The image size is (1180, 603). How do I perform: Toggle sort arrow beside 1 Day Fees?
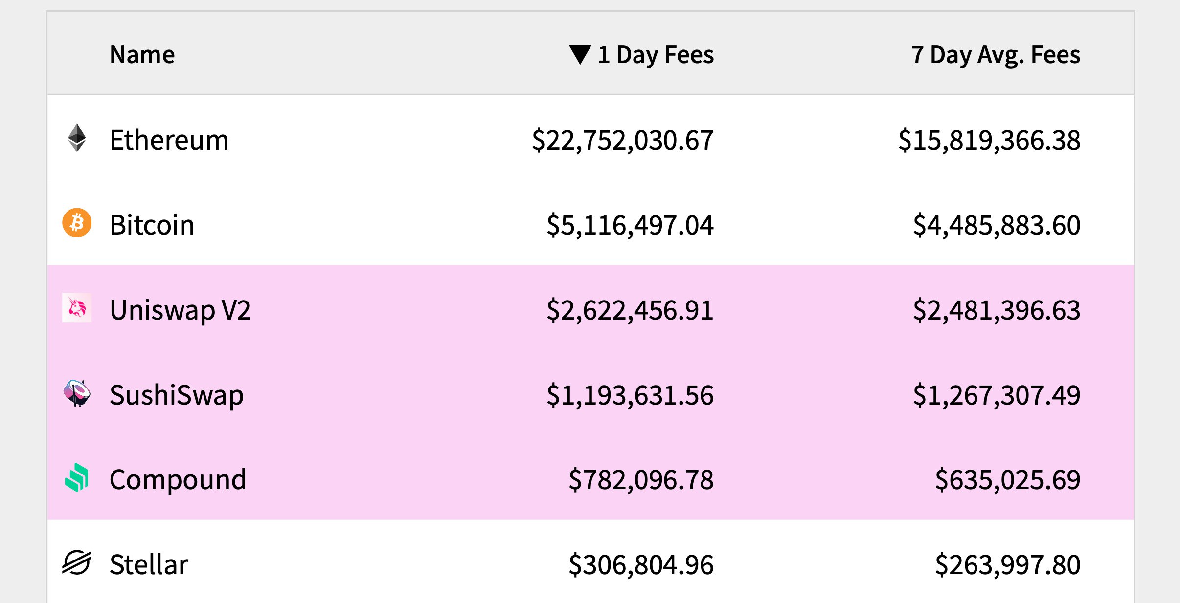pos(580,54)
